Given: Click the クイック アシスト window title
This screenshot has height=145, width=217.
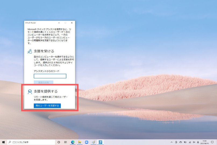Looking at the screenshot, I should tap(30, 23).
